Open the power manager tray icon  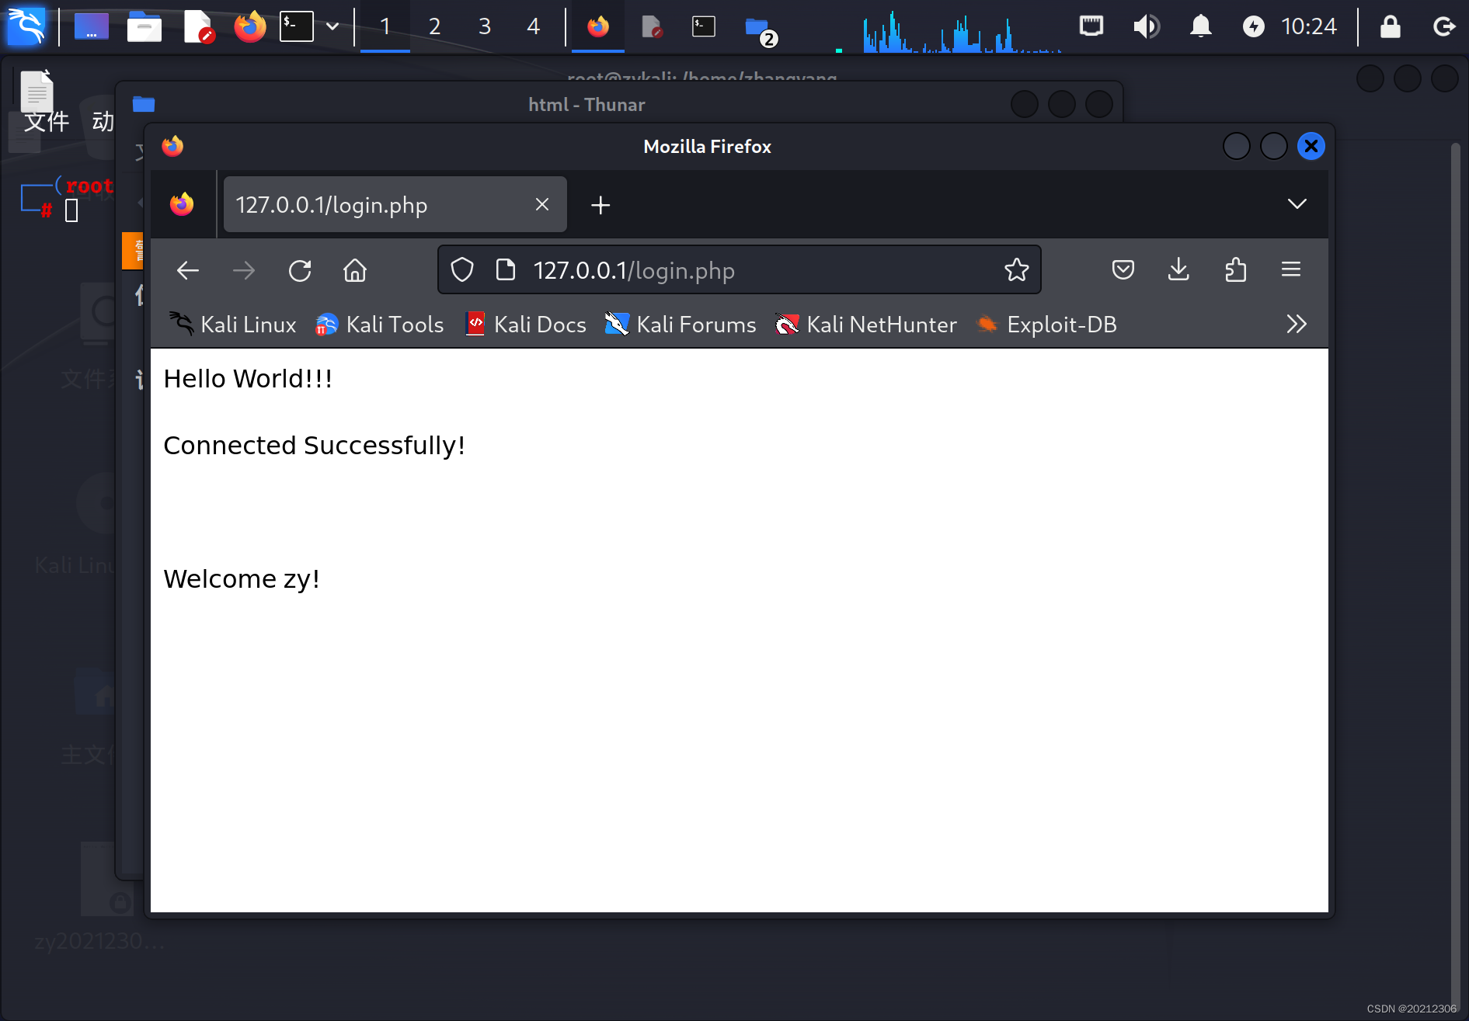click(x=1253, y=26)
